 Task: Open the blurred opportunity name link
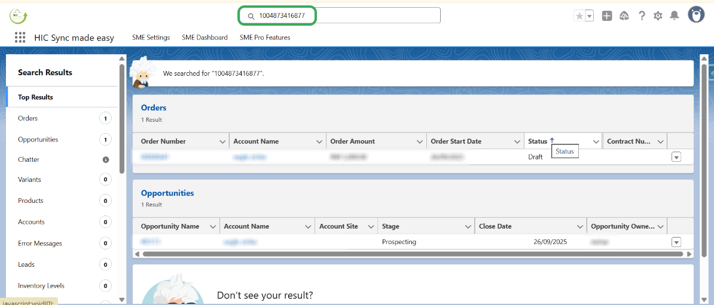pyautogui.click(x=152, y=241)
